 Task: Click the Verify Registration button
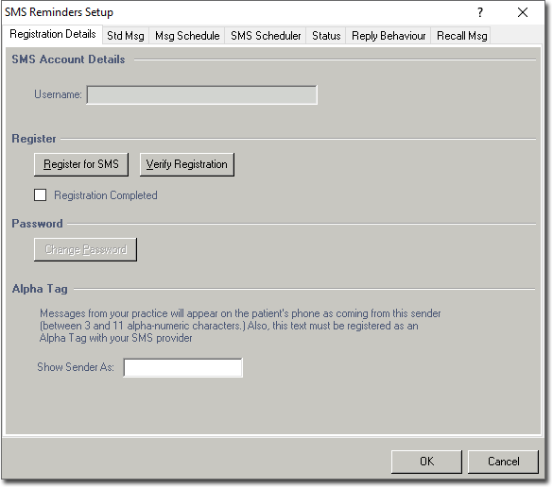[x=187, y=164]
